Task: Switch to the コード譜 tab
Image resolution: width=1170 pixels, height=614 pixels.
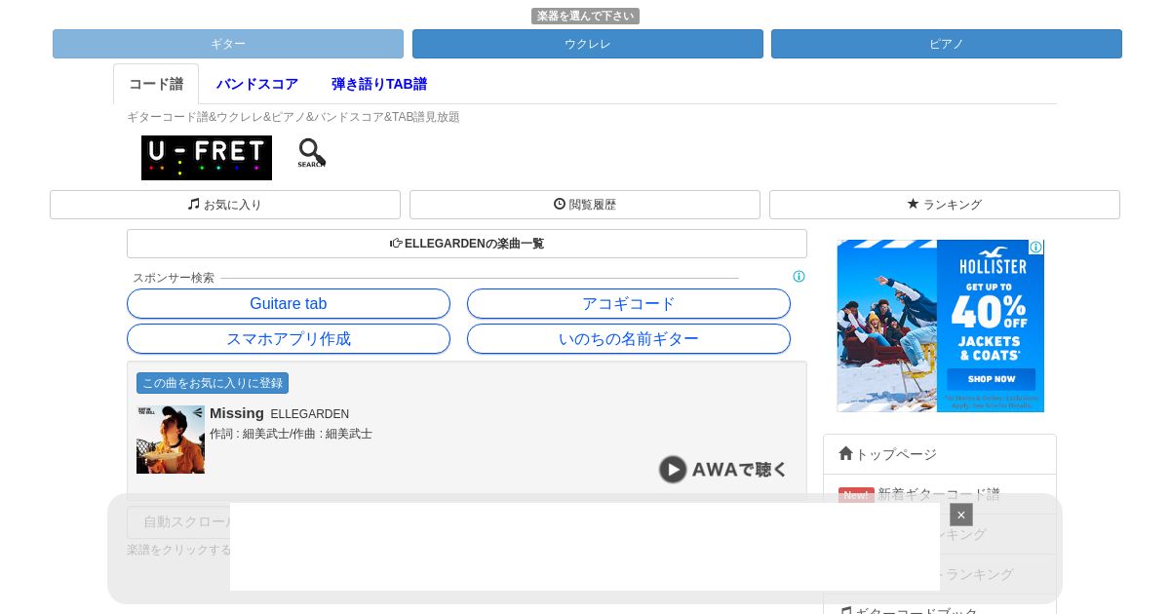Action: coord(156,84)
